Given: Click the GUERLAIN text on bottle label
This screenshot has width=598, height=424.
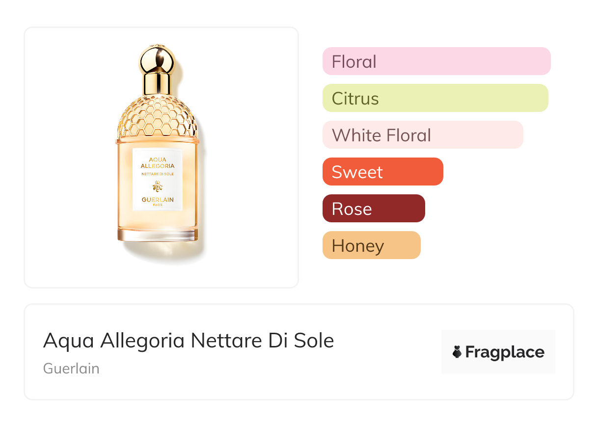Looking at the screenshot, I should click(x=157, y=200).
